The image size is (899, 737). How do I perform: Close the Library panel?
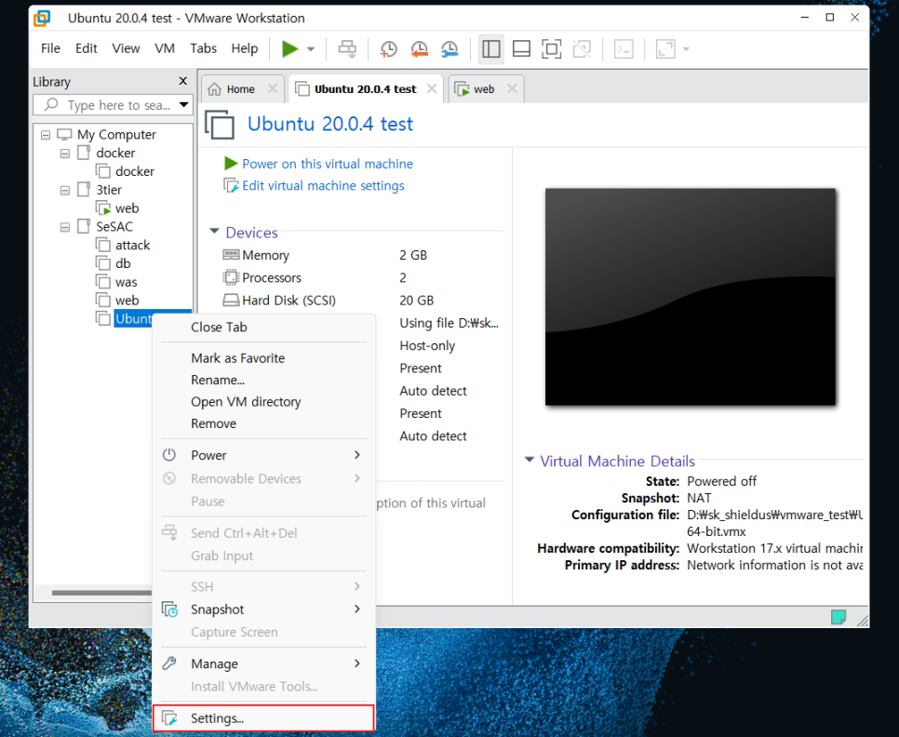click(x=183, y=81)
